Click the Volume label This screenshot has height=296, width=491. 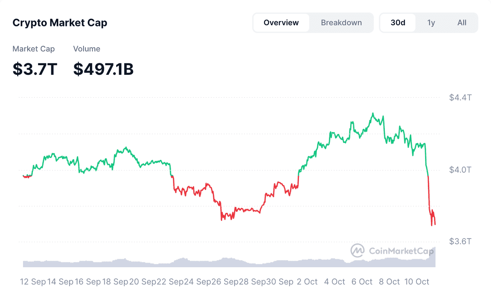pos(87,49)
